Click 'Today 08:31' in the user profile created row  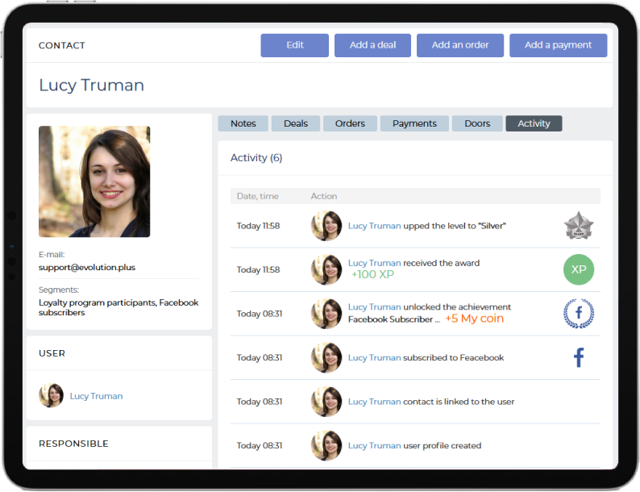click(260, 445)
